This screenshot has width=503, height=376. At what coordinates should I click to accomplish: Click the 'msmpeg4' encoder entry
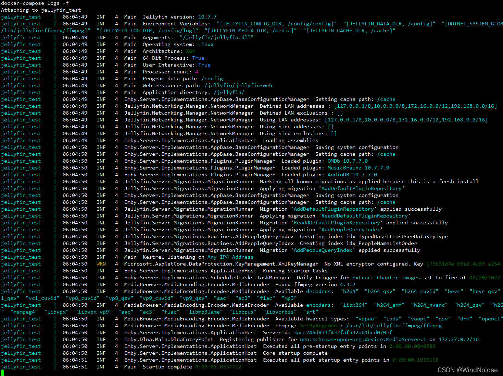click(24, 312)
